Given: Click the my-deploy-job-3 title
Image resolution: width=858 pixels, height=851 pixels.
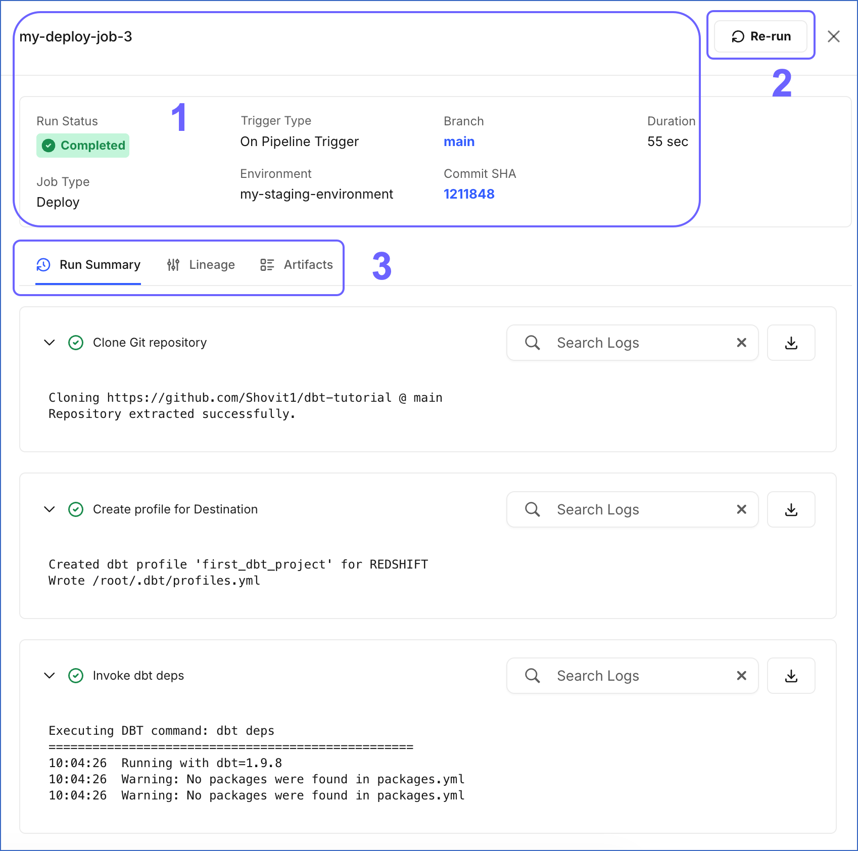Looking at the screenshot, I should (x=76, y=36).
